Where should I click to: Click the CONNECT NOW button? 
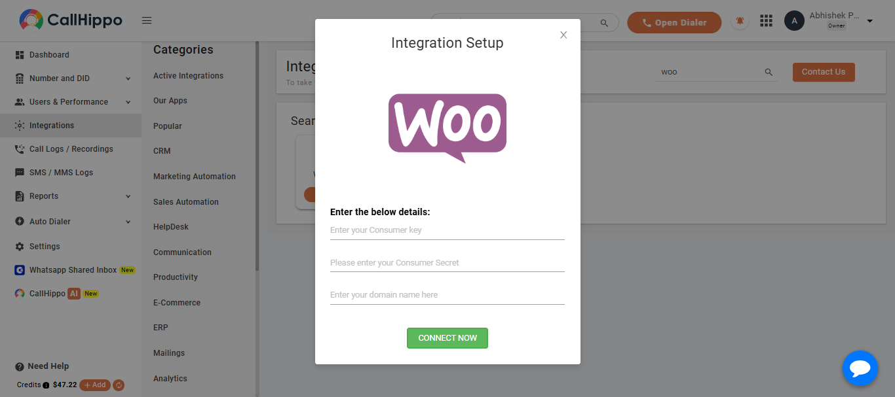tap(447, 338)
